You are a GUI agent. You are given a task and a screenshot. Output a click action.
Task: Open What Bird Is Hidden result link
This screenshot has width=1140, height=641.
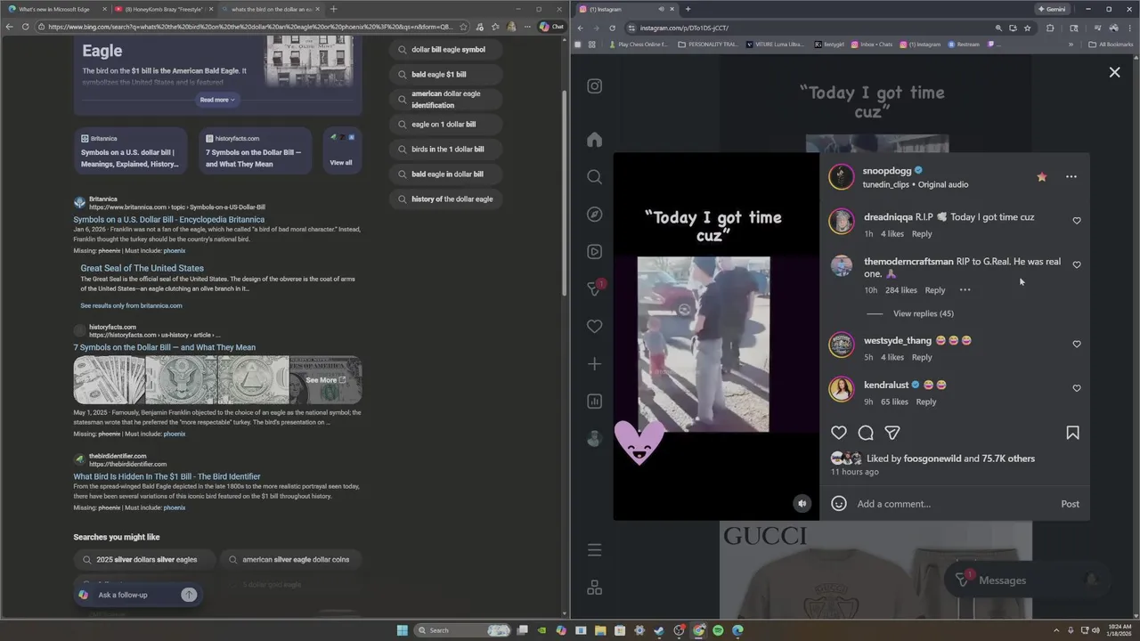[x=167, y=477]
